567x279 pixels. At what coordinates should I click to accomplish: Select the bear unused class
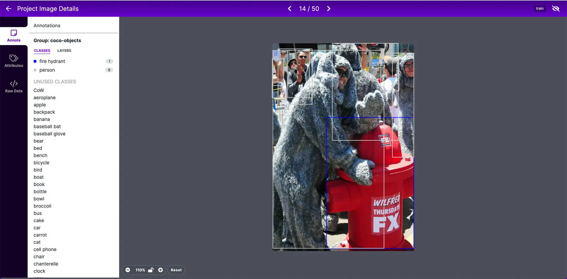point(39,141)
